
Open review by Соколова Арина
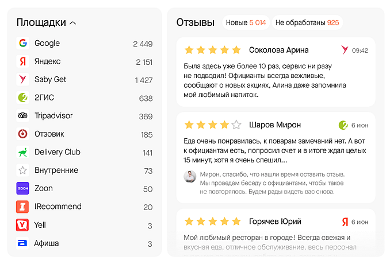pos(278,50)
